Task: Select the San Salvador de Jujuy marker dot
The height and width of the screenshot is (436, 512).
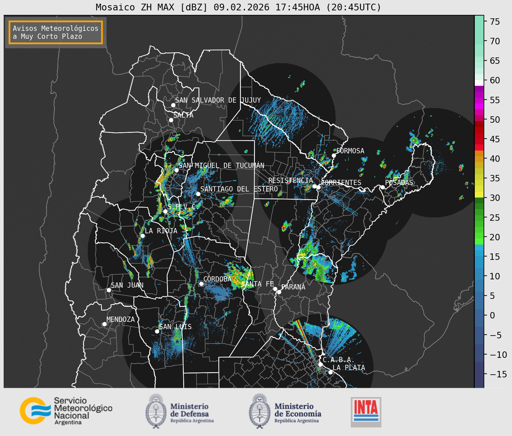Action: tap(173, 105)
